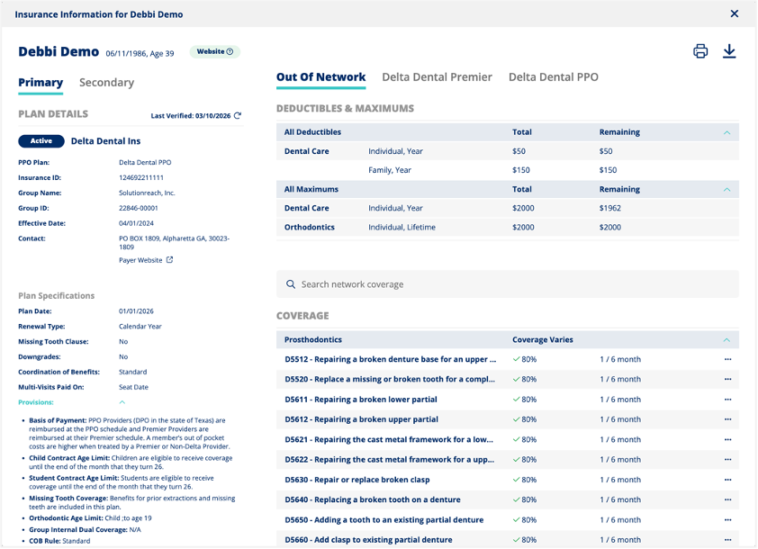758x549 pixels.
Task: Open the more options menu for D5520
Action: click(728, 380)
